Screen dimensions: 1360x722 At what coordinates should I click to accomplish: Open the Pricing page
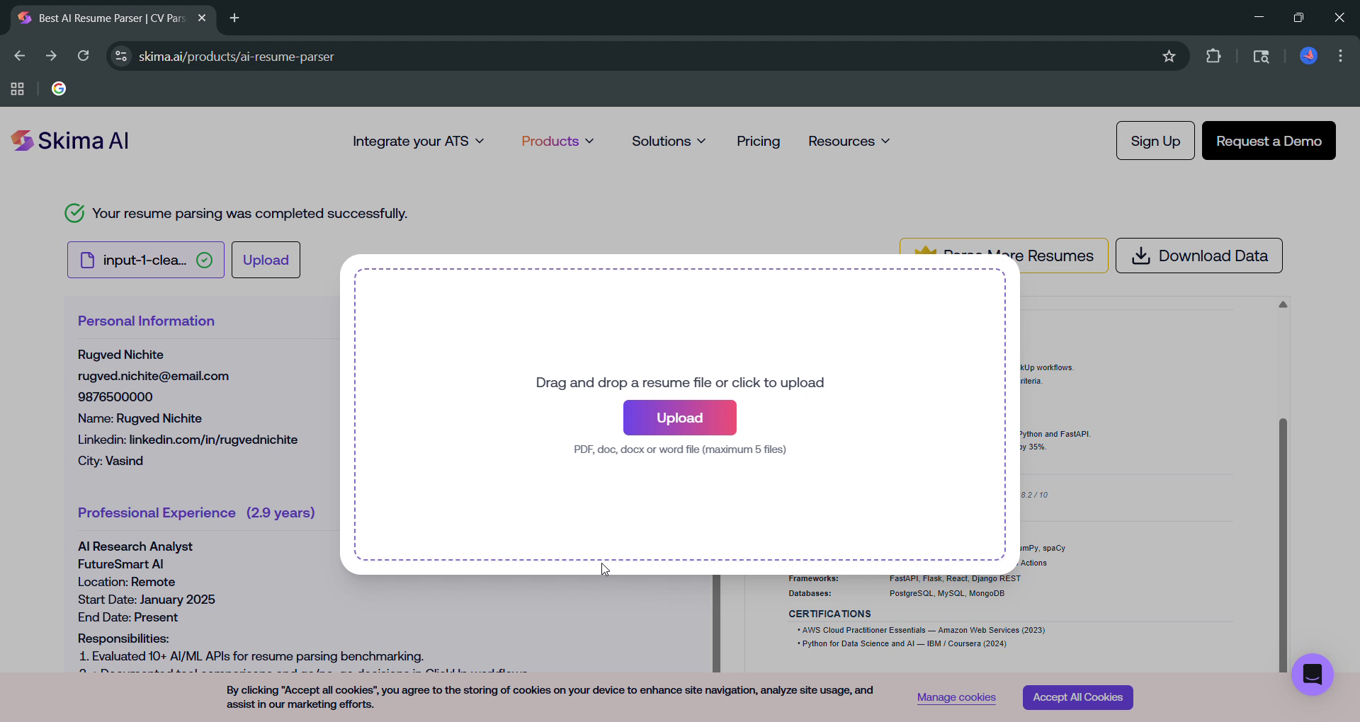tap(758, 141)
